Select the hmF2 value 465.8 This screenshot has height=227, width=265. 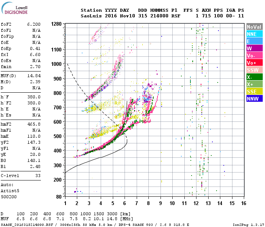(x=34, y=124)
